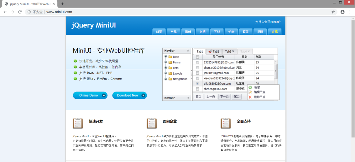Click the clipboard icon beside 全面支持
This screenshot has width=355, height=162.
226,123
